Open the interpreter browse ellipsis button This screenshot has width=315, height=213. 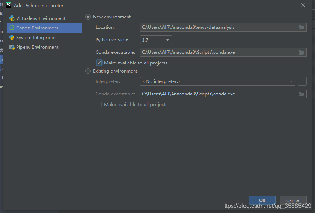point(302,81)
